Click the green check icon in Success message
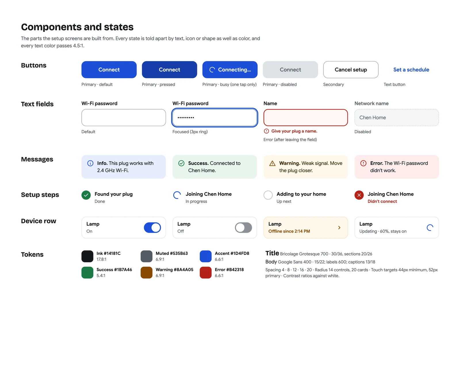The height and width of the screenshot is (381, 460). click(181, 163)
